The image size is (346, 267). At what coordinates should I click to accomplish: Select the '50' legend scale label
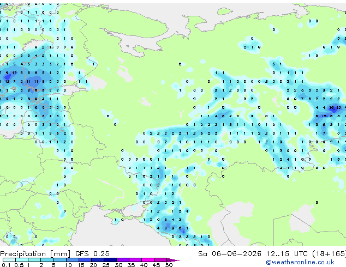click(x=169, y=265)
